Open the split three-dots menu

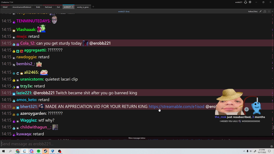click(x=269, y=12)
